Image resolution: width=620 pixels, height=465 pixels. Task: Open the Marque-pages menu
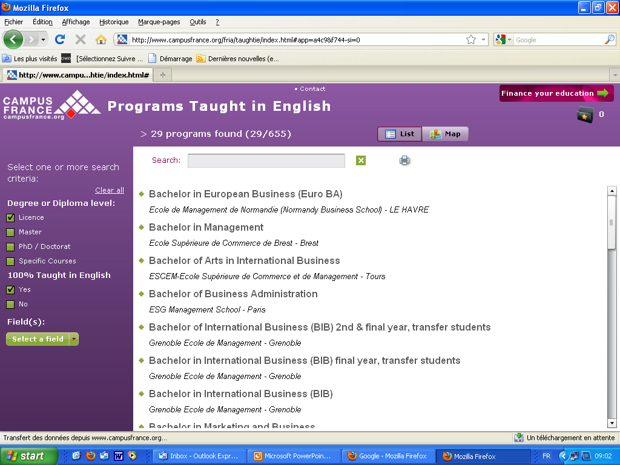coord(159,22)
